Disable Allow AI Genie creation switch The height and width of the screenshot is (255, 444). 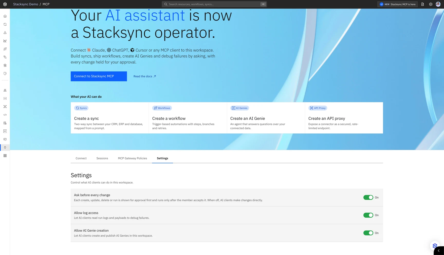click(x=368, y=233)
